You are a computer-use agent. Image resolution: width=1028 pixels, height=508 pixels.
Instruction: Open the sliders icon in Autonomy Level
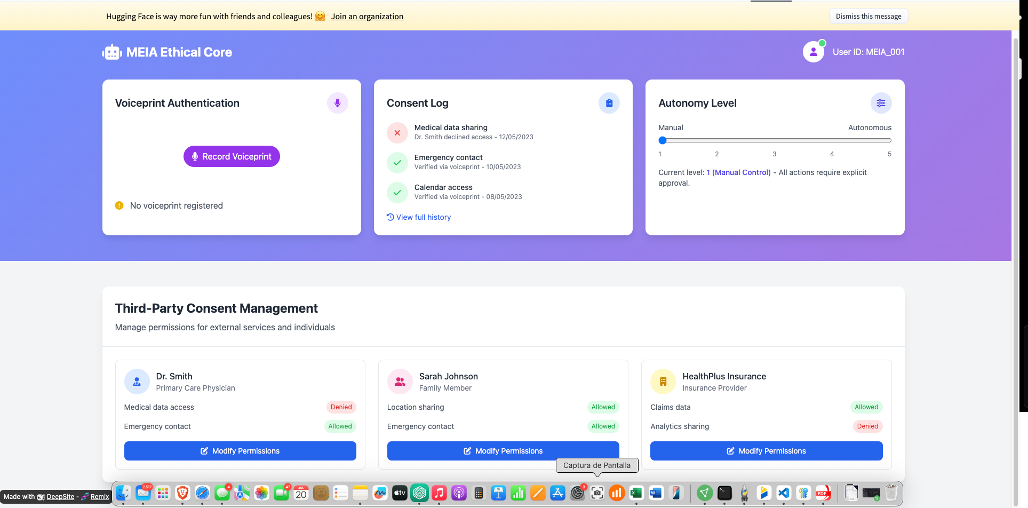[x=881, y=103]
